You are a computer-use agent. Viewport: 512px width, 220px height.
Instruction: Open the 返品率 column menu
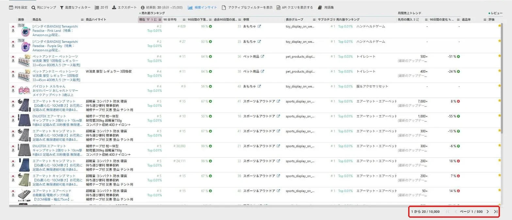pyautogui.click(x=485, y=20)
